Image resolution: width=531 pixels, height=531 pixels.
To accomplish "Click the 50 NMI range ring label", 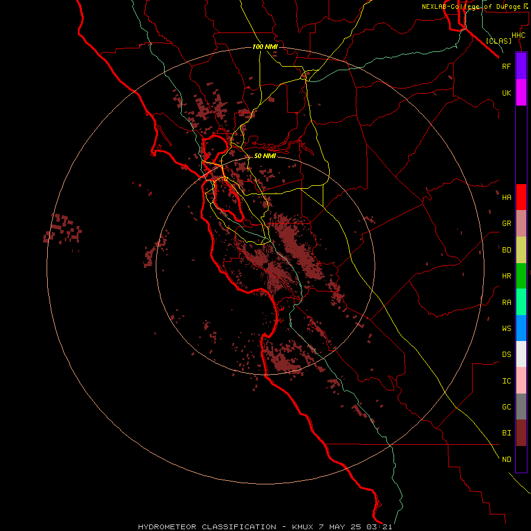I will coord(265,156).
